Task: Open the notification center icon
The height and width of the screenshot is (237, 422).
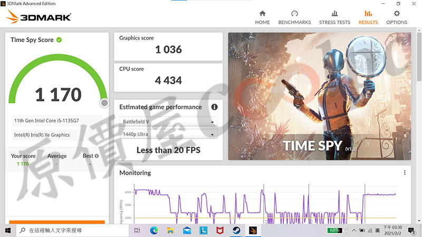Action: (411, 231)
